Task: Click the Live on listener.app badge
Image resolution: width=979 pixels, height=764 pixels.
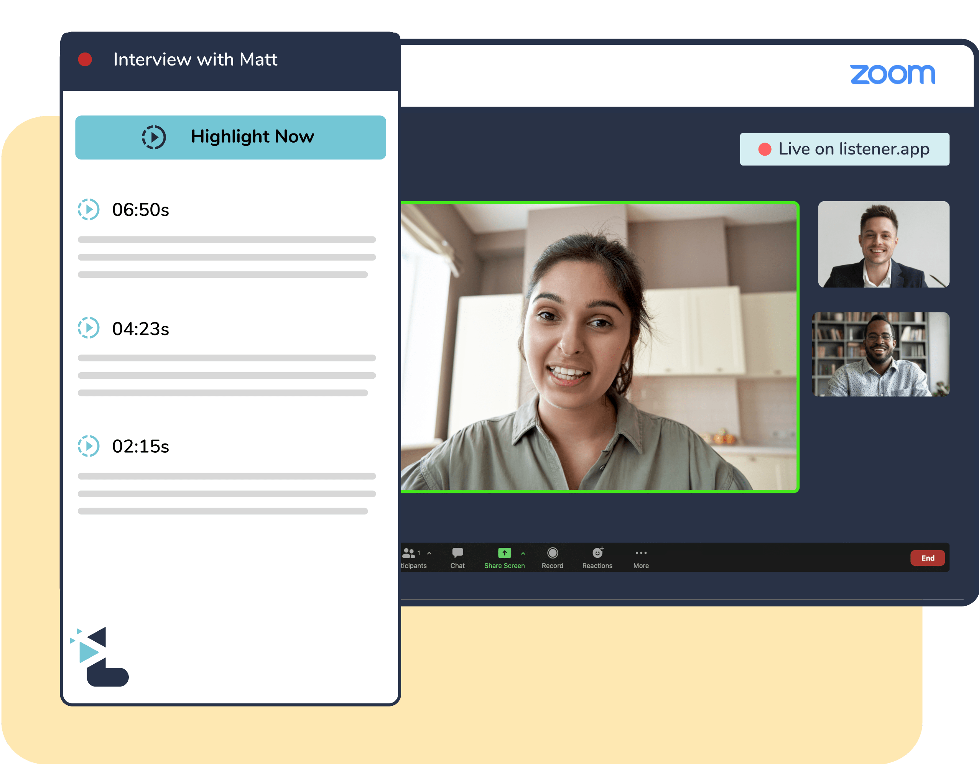Action: [844, 149]
